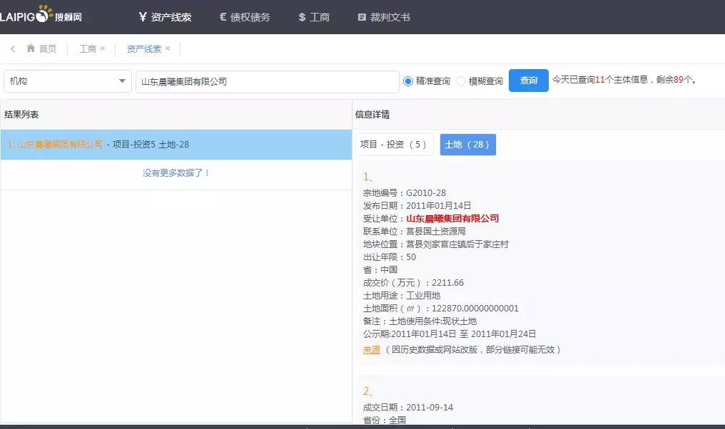Viewport: 725px width, 429px height.
Task: Click the 出让年限 50 line
Action: [x=390, y=257]
